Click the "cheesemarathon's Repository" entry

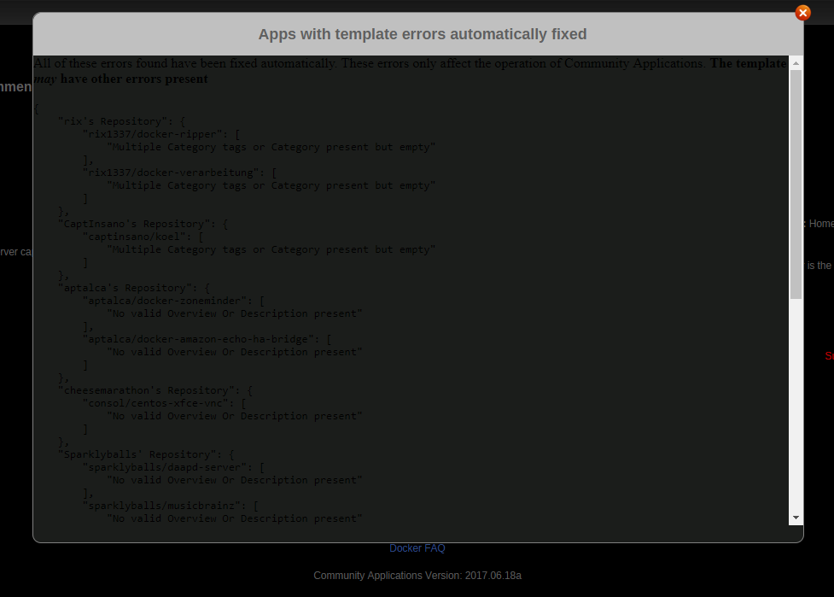155,390
